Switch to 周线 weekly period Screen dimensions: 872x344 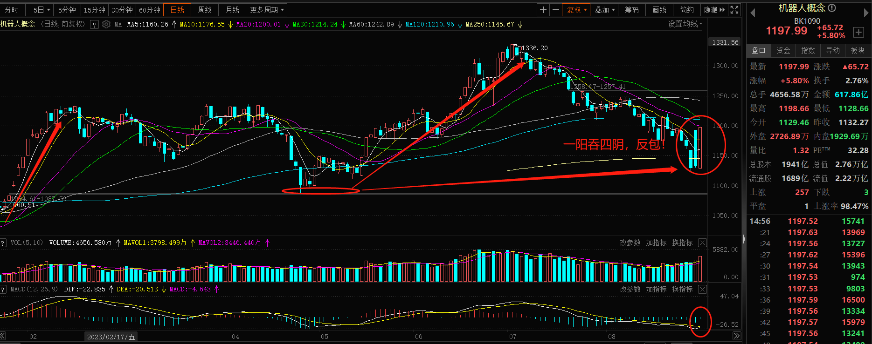pos(205,10)
